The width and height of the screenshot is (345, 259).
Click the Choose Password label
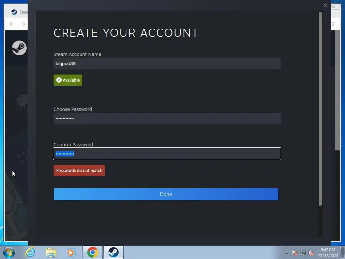click(73, 109)
